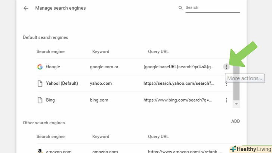
Task: Open the three-dot menu for Bing
Action: (226, 100)
